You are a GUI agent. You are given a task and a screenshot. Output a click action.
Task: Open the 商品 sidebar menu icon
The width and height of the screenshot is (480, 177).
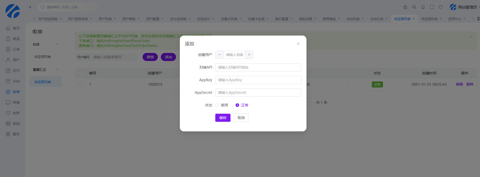click(x=8, y=39)
